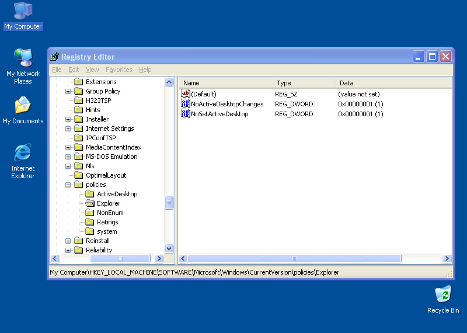Expand the Nls tree node
Image resolution: width=467 pixels, height=333 pixels.
68,166
